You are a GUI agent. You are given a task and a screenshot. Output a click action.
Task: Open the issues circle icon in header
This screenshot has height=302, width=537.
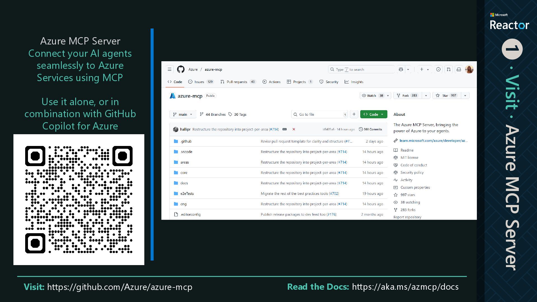click(438, 69)
